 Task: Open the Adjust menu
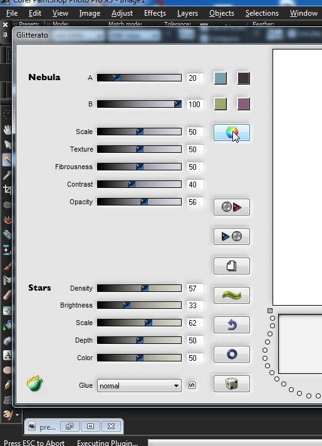(122, 13)
